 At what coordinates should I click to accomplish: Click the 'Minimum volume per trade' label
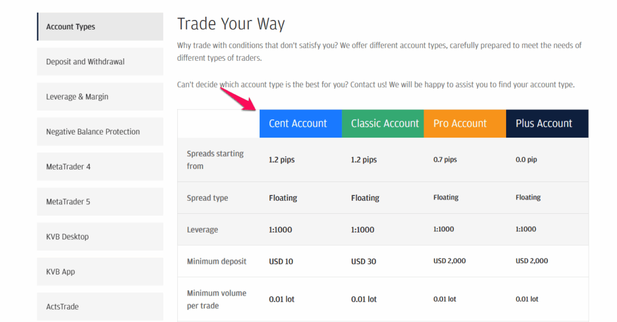[x=216, y=299]
